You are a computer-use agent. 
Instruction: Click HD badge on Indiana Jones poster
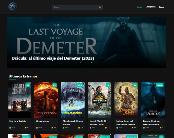coord(135,85)
